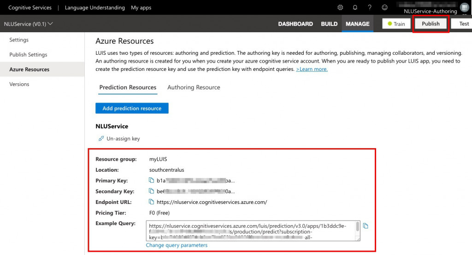The image size is (472, 255).
Task: Copy the Example Query text
Action: [366, 226]
